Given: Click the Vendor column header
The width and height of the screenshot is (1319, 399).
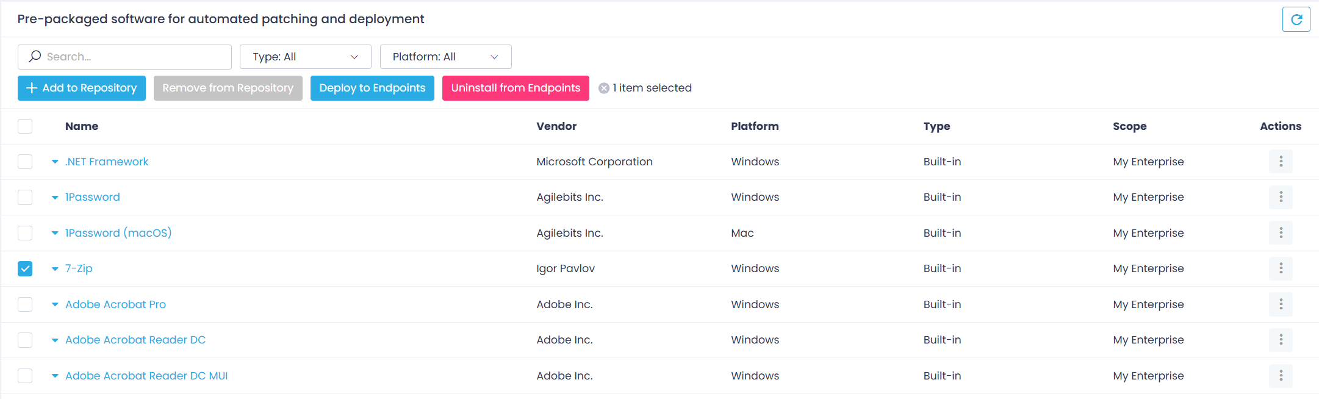Looking at the screenshot, I should click(x=556, y=126).
